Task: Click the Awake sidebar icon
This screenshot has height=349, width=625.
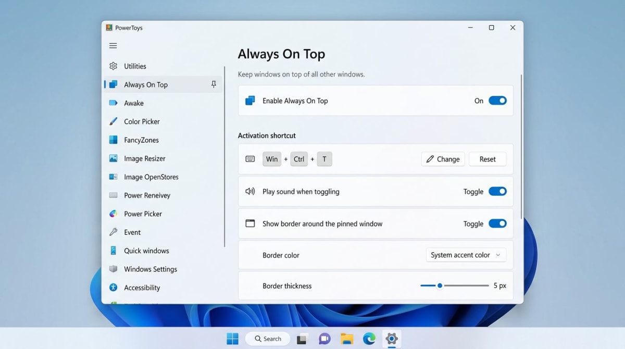Action: pos(113,103)
